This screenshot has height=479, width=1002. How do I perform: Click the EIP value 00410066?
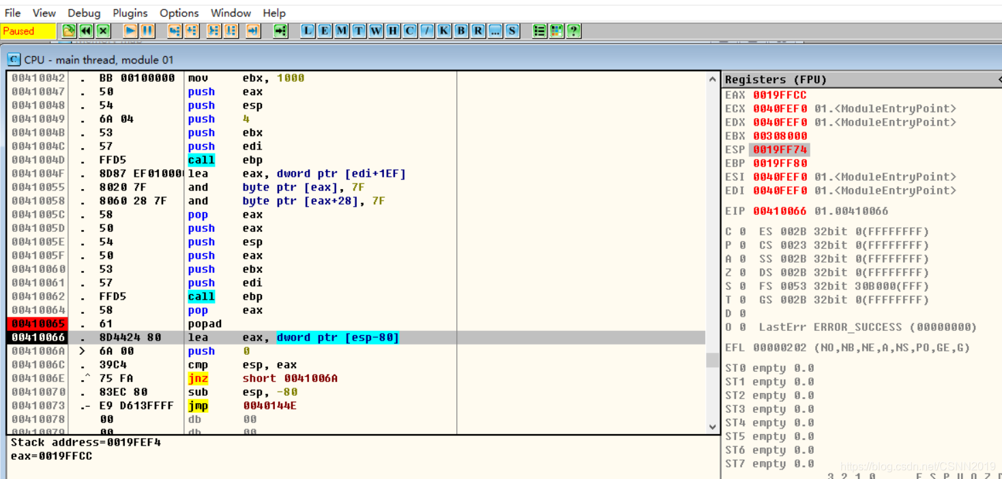pos(780,211)
